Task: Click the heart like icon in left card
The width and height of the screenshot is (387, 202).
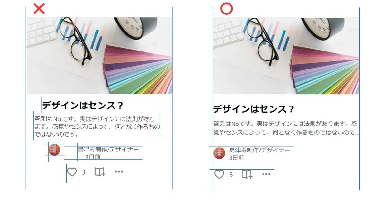Action: [x=72, y=172]
